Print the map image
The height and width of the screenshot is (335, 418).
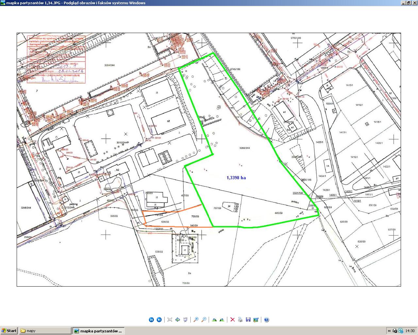coord(240,320)
